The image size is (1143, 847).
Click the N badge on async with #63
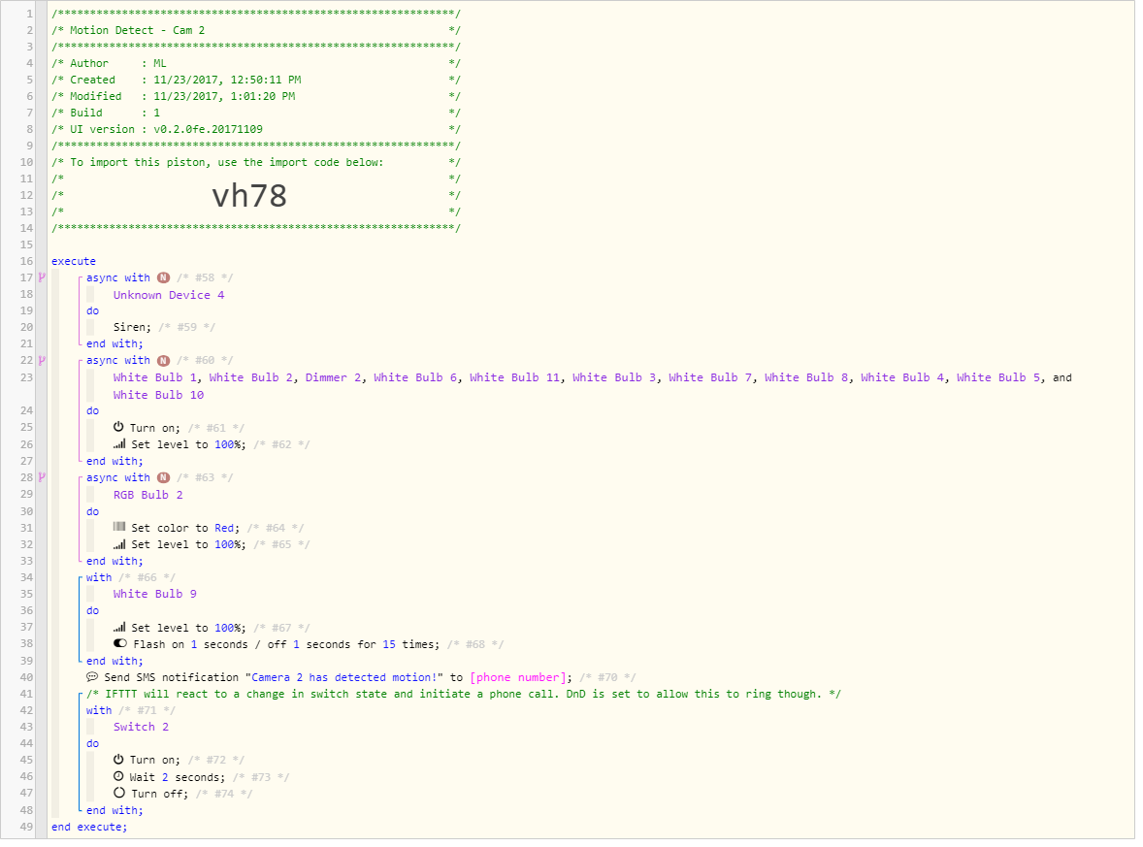(163, 478)
